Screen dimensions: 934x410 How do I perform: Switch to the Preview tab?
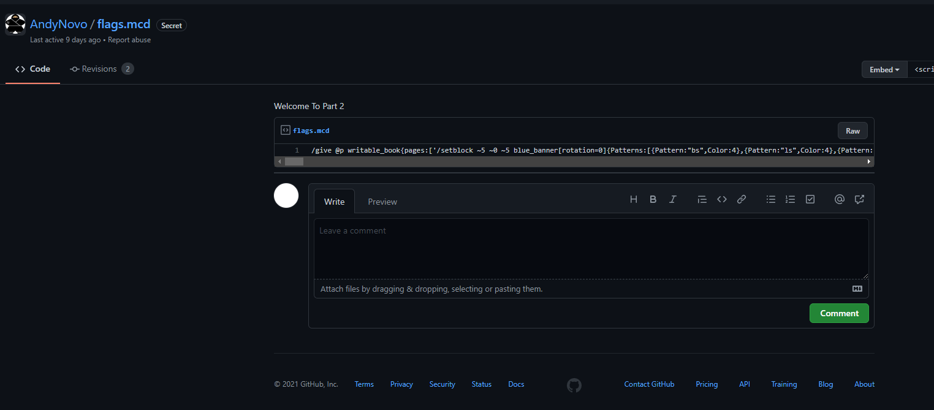pyautogui.click(x=382, y=202)
